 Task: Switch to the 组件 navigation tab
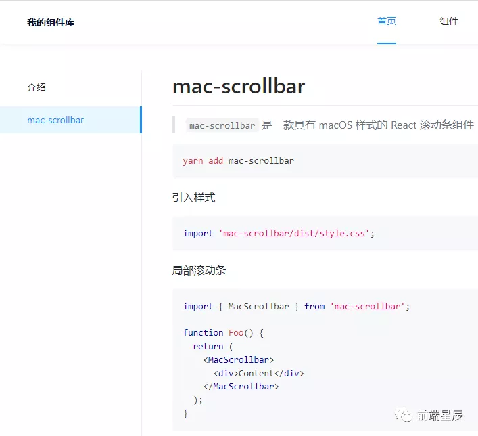click(448, 22)
